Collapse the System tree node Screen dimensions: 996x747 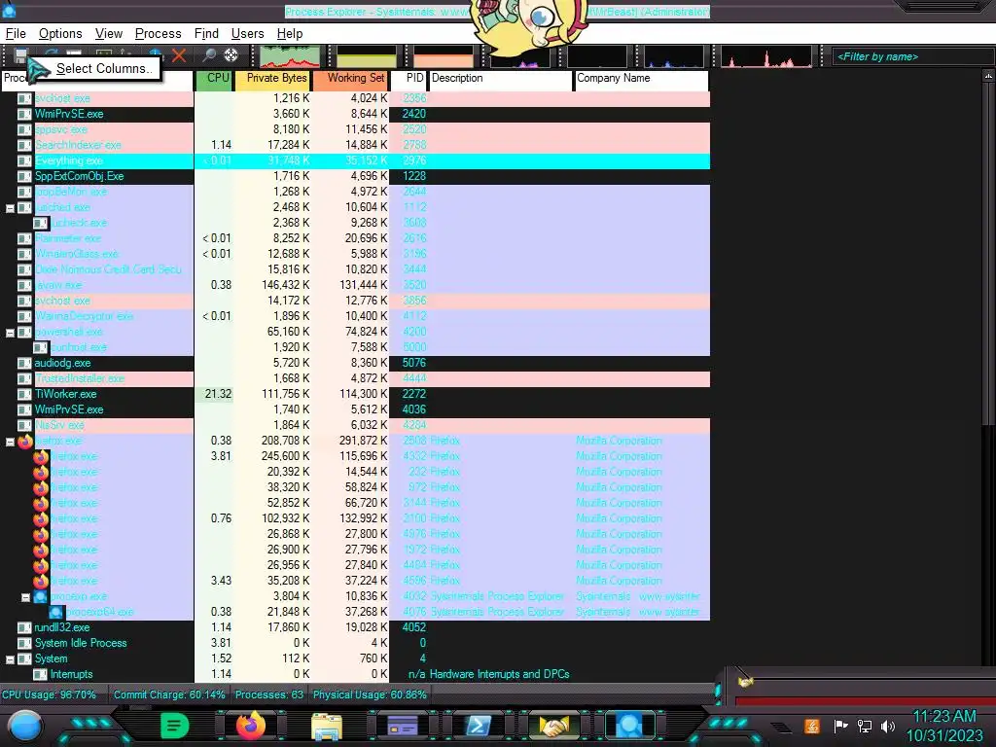pyautogui.click(x=10, y=659)
